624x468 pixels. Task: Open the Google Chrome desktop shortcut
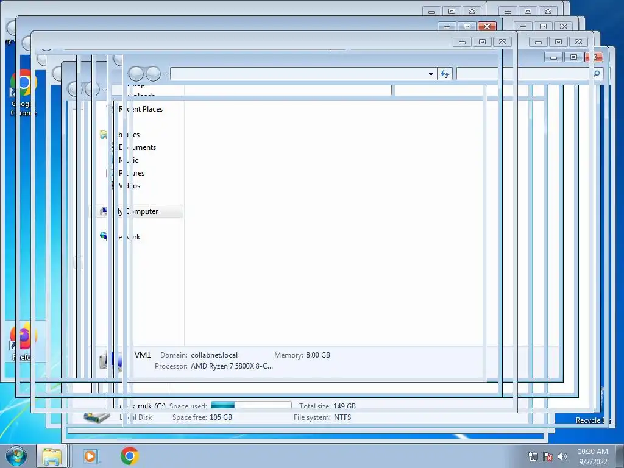coord(24,93)
